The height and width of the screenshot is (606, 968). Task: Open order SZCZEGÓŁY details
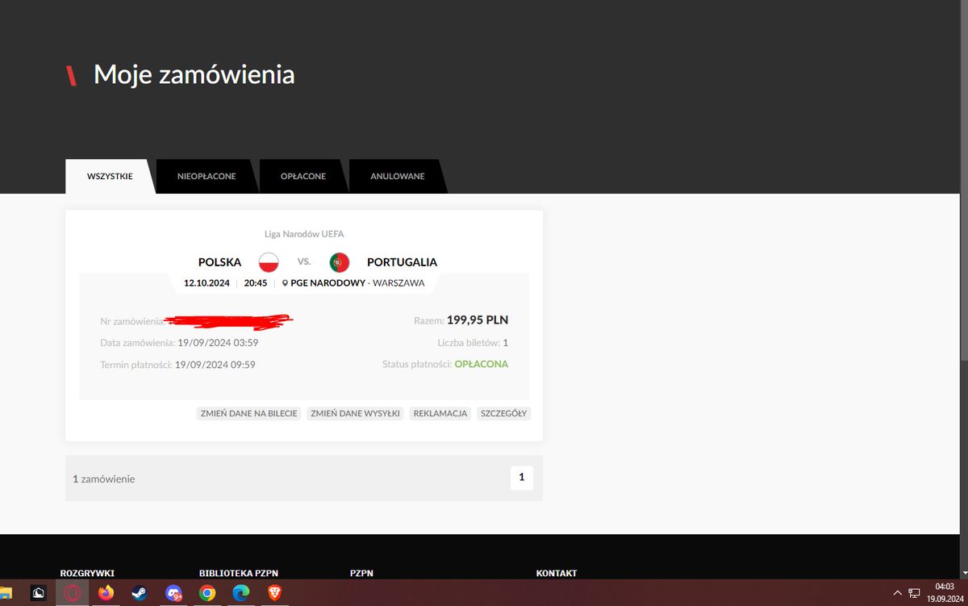click(504, 413)
